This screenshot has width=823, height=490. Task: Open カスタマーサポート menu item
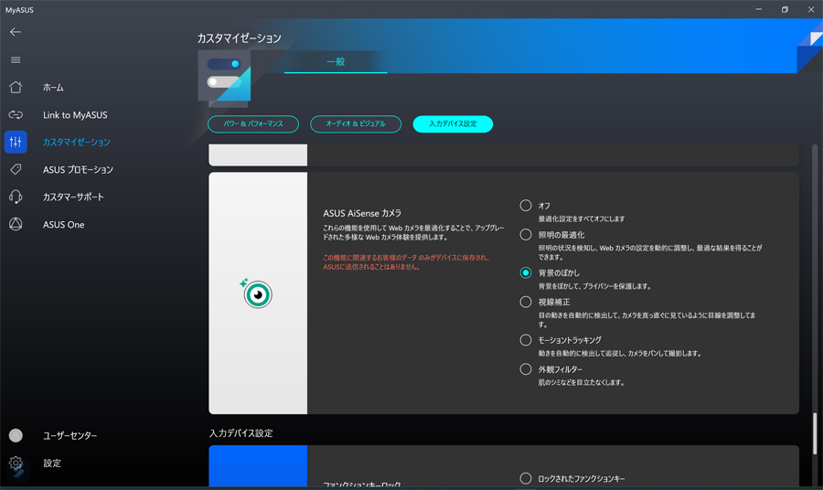click(73, 197)
